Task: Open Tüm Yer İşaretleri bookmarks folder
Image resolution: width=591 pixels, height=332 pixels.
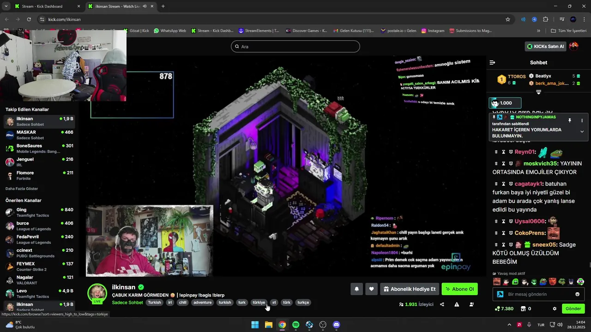Action: (x=569, y=31)
